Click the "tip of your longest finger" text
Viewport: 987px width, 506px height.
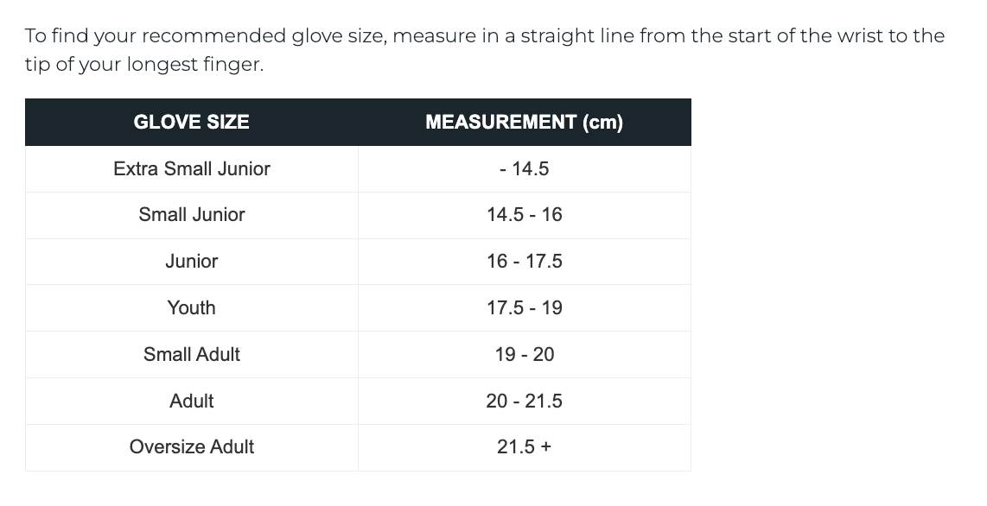(x=143, y=66)
